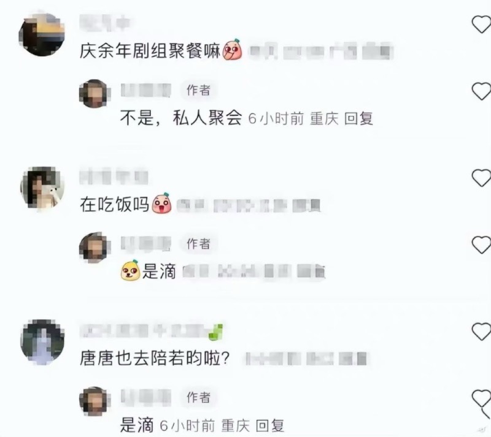
Task: Like the author reply with the yellow emoji
Action: [482, 245]
